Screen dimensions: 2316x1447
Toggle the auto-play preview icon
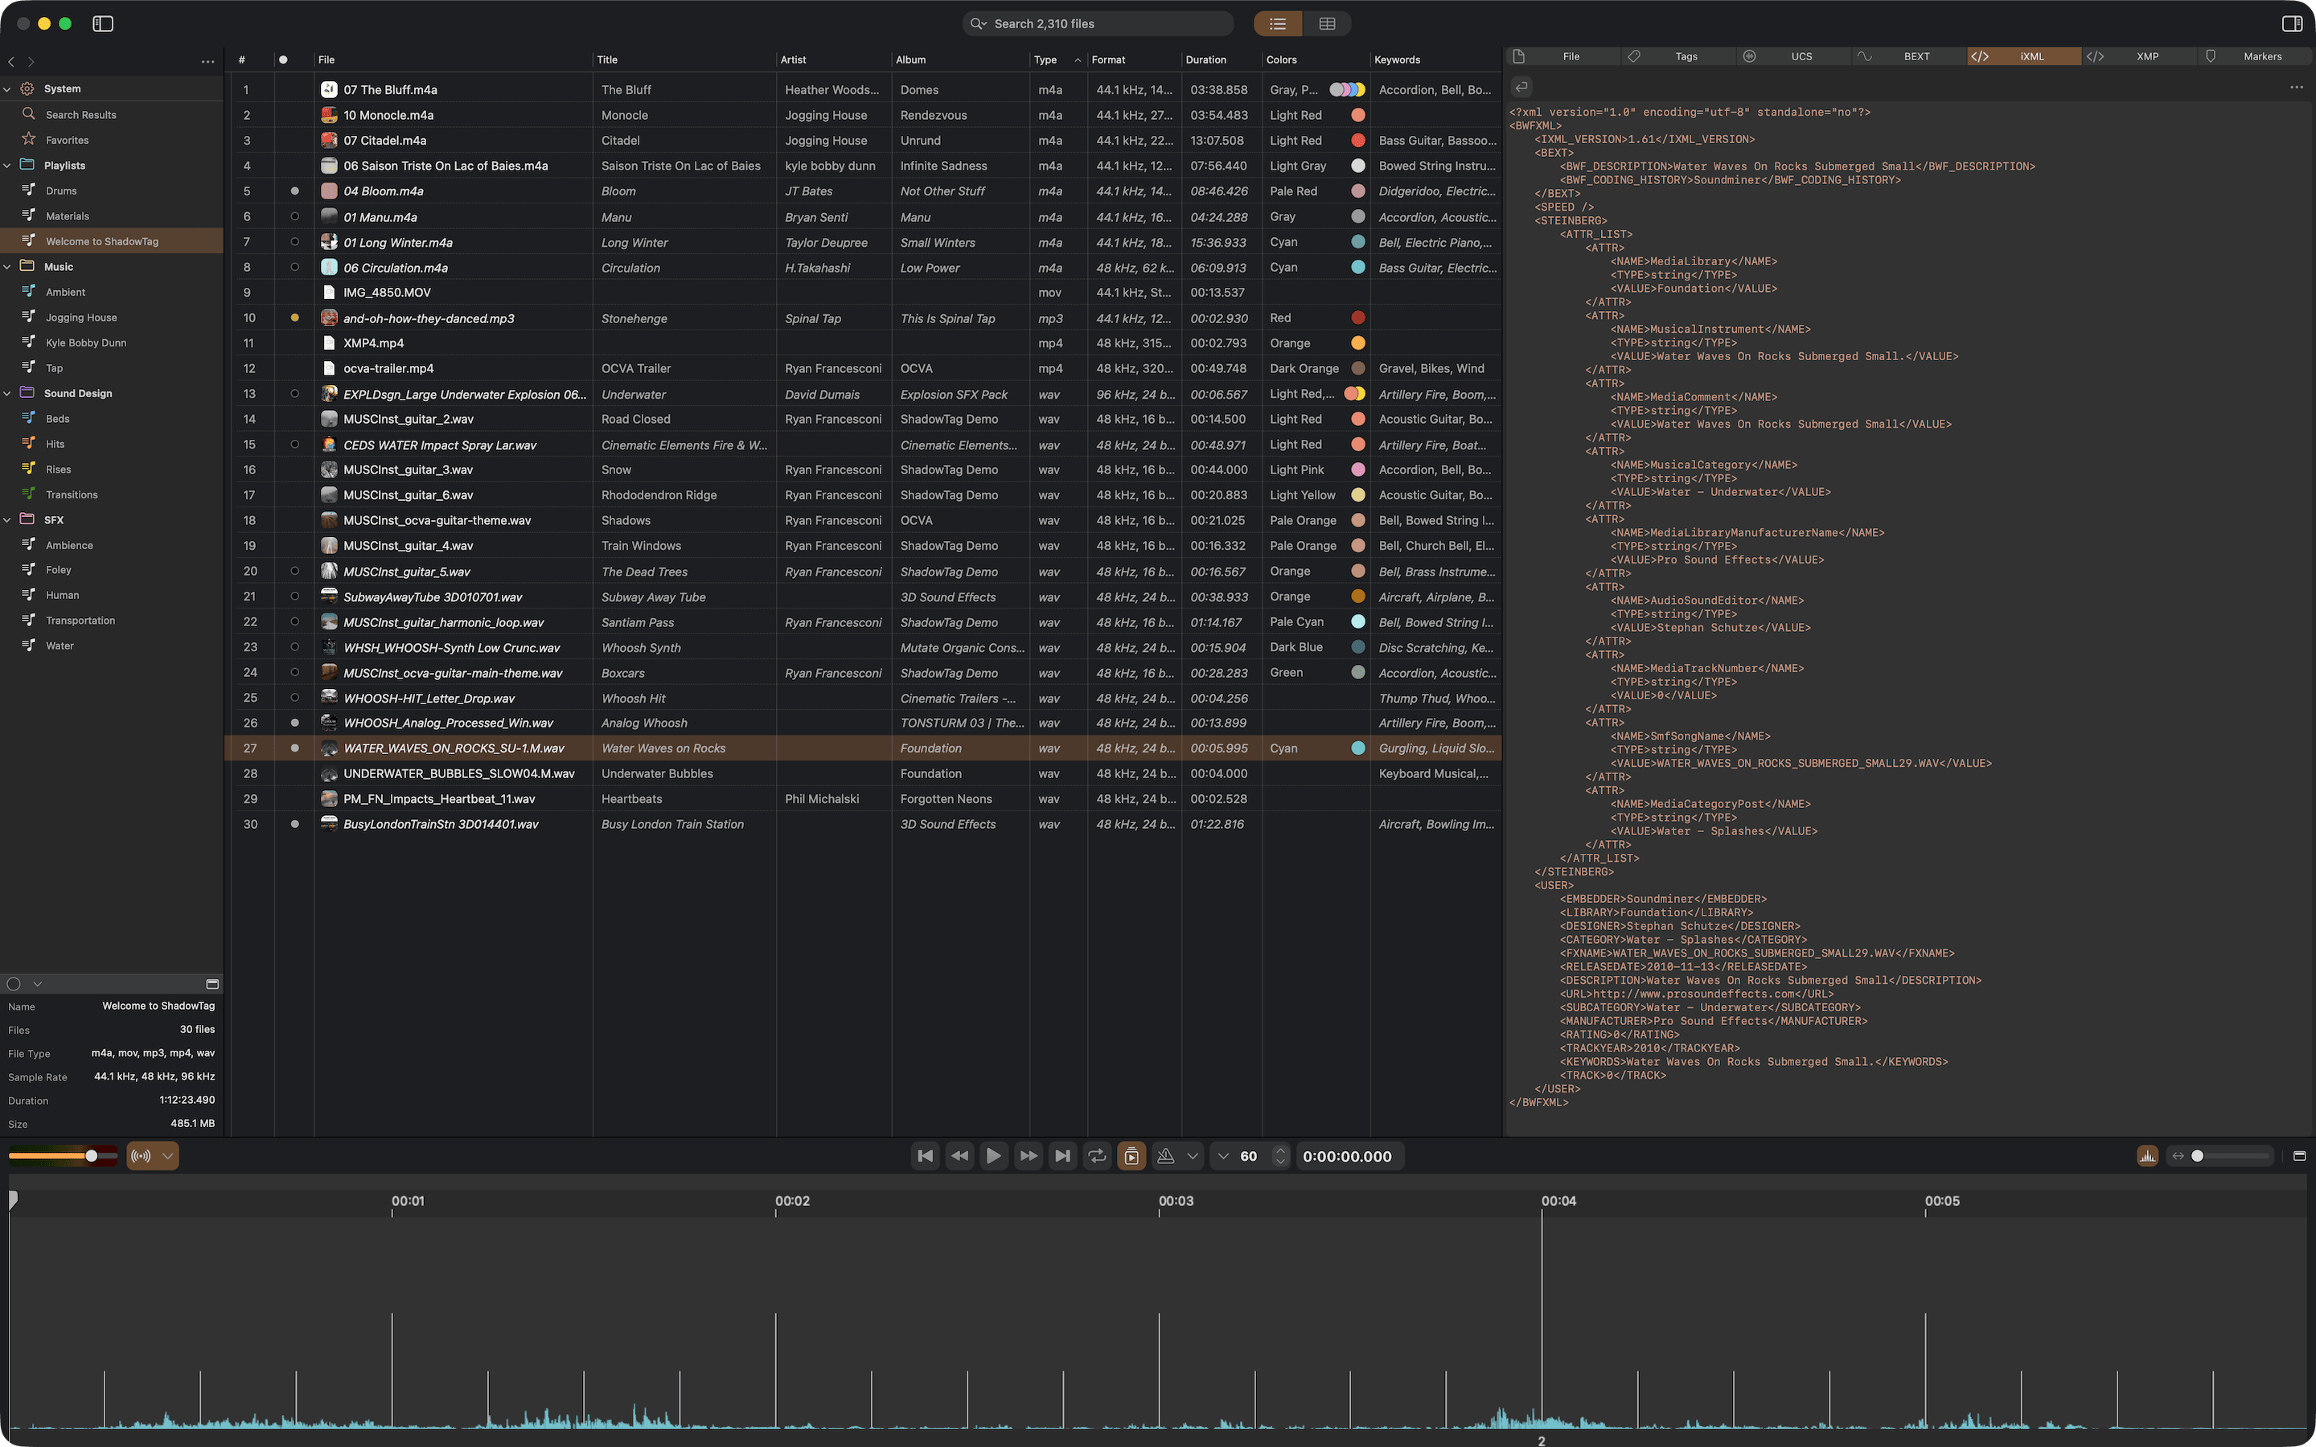point(1131,1155)
